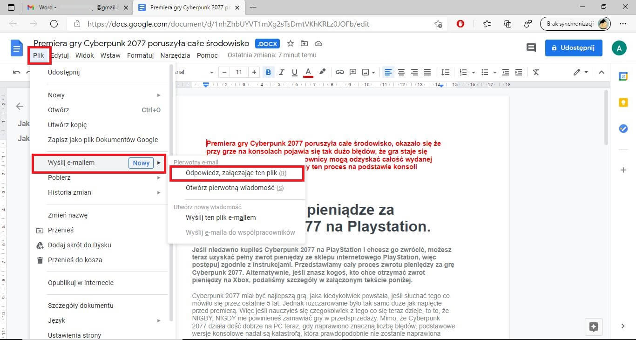
Task: Expand numbered list style dropdown
Action: click(x=474, y=72)
